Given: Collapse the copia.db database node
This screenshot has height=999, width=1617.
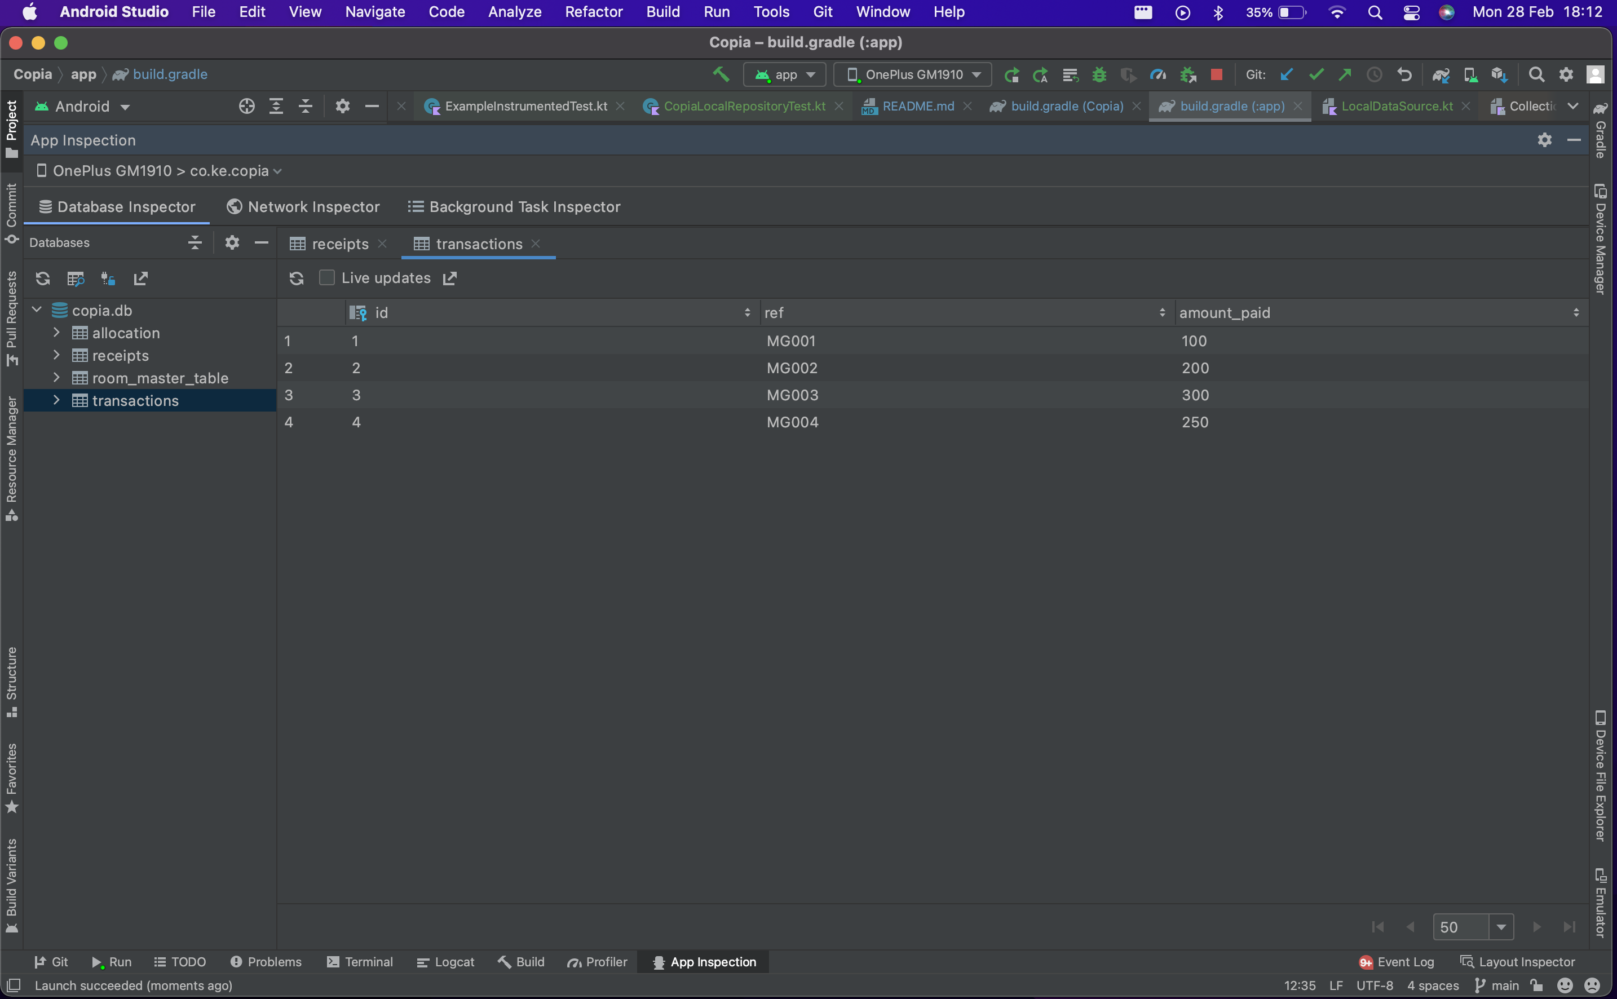Looking at the screenshot, I should (x=37, y=310).
